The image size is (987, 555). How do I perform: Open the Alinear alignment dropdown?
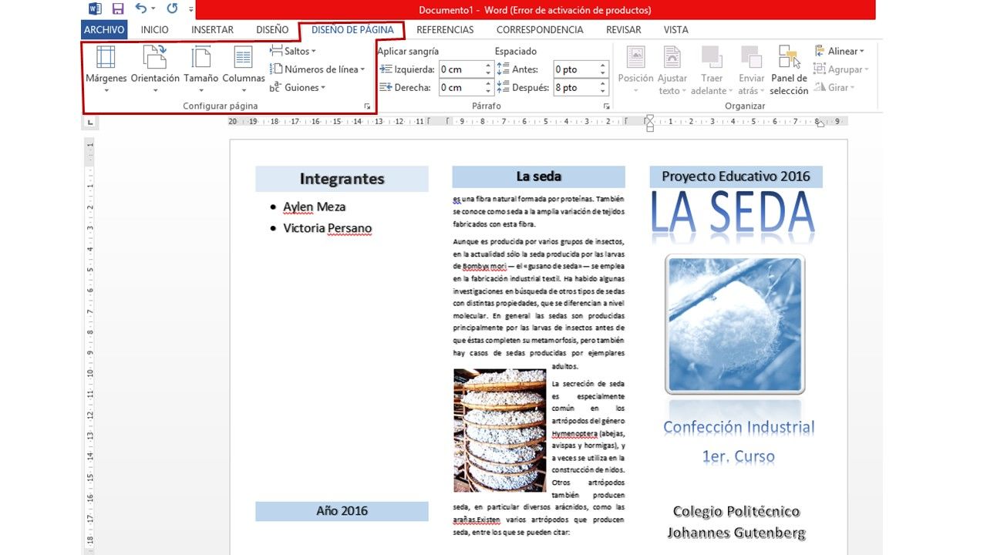[x=839, y=51]
